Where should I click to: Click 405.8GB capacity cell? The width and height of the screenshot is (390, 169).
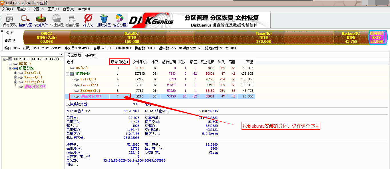pyautogui.click(x=248, y=74)
